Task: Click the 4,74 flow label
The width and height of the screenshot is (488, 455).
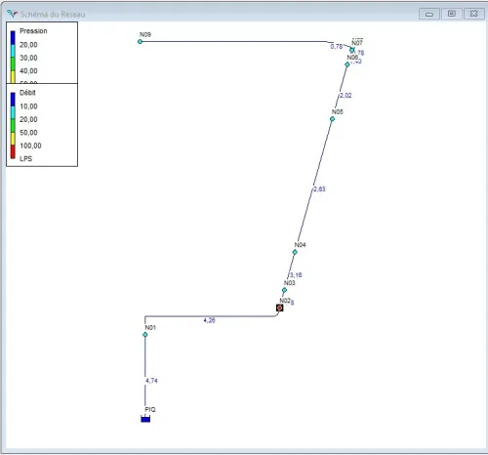Action: click(151, 381)
